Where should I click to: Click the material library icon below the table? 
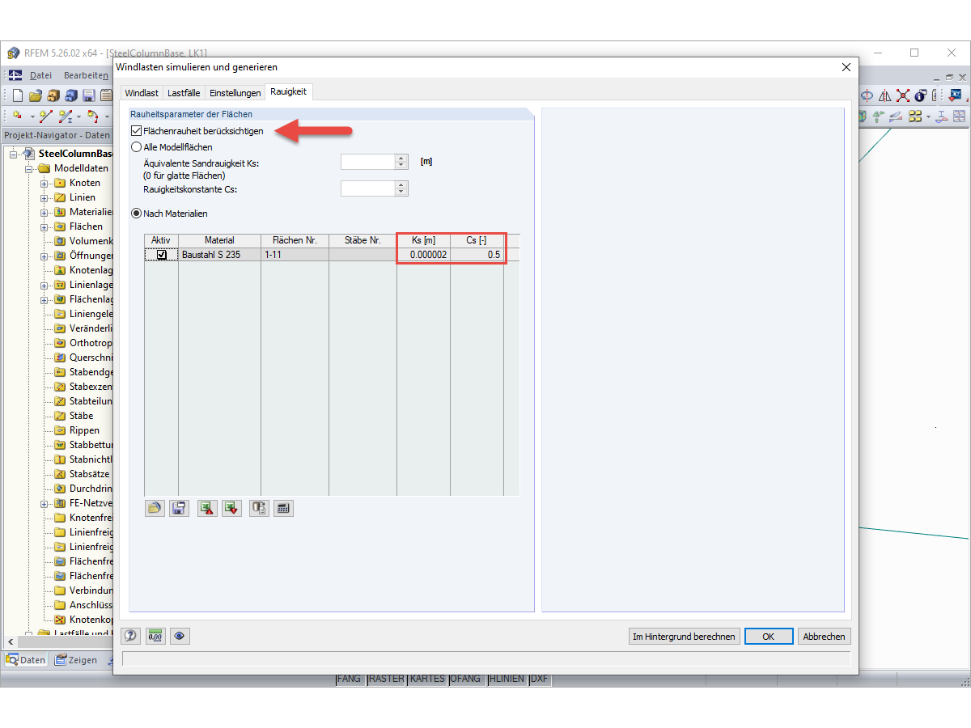(259, 508)
